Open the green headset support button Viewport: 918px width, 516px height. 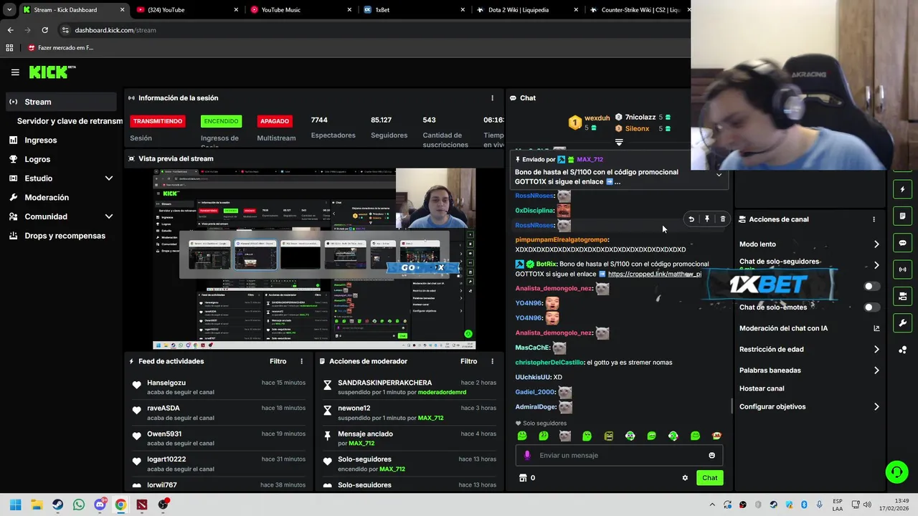tap(896, 472)
